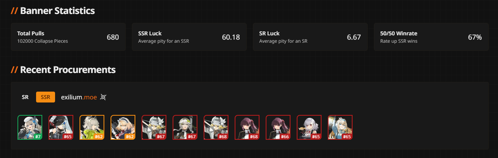The height and width of the screenshot is (158, 498).
Task: Click the X (Twitter) icon beside exilium.moe
Action: tap(103, 97)
